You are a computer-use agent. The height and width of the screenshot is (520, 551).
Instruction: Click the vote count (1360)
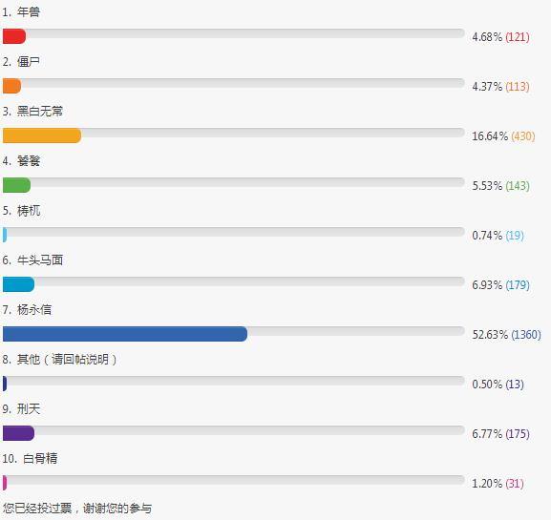[526, 335]
